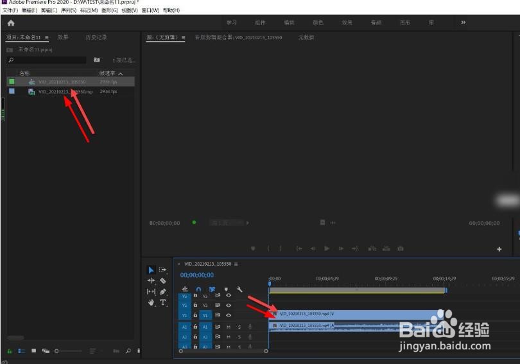This screenshot has width=520, height=364.
Task: Toggle A1 sync lock
Action: (218, 327)
